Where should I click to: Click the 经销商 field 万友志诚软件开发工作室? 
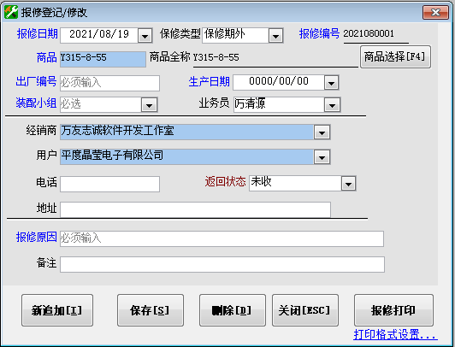coord(186,132)
